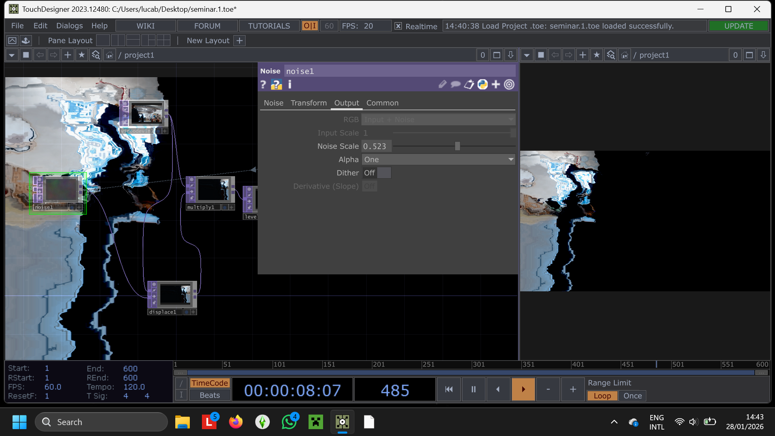Open the left pane type dropdown arrow
The height and width of the screenshot is (436, 775).
click(12, 55)
